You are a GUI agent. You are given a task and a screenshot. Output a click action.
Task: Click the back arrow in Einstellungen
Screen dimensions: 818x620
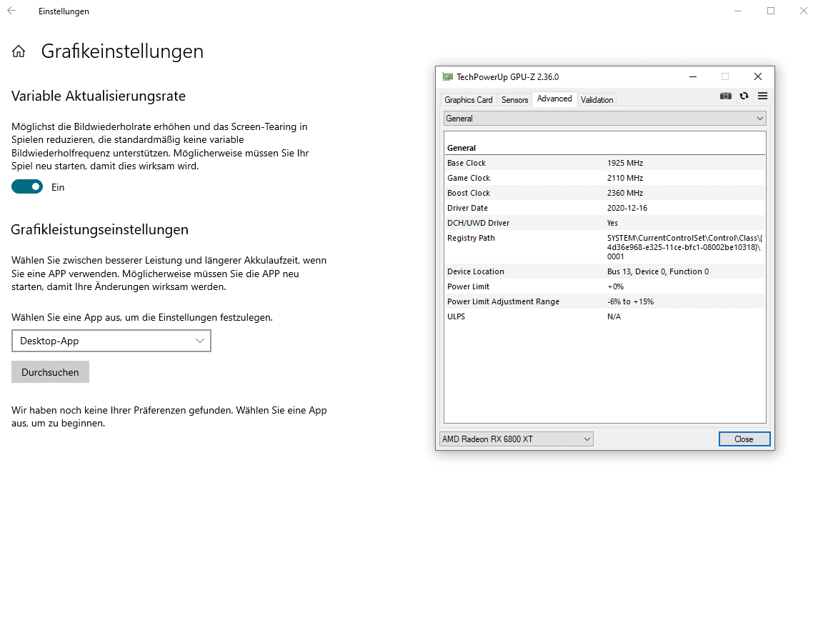[11, 11]
